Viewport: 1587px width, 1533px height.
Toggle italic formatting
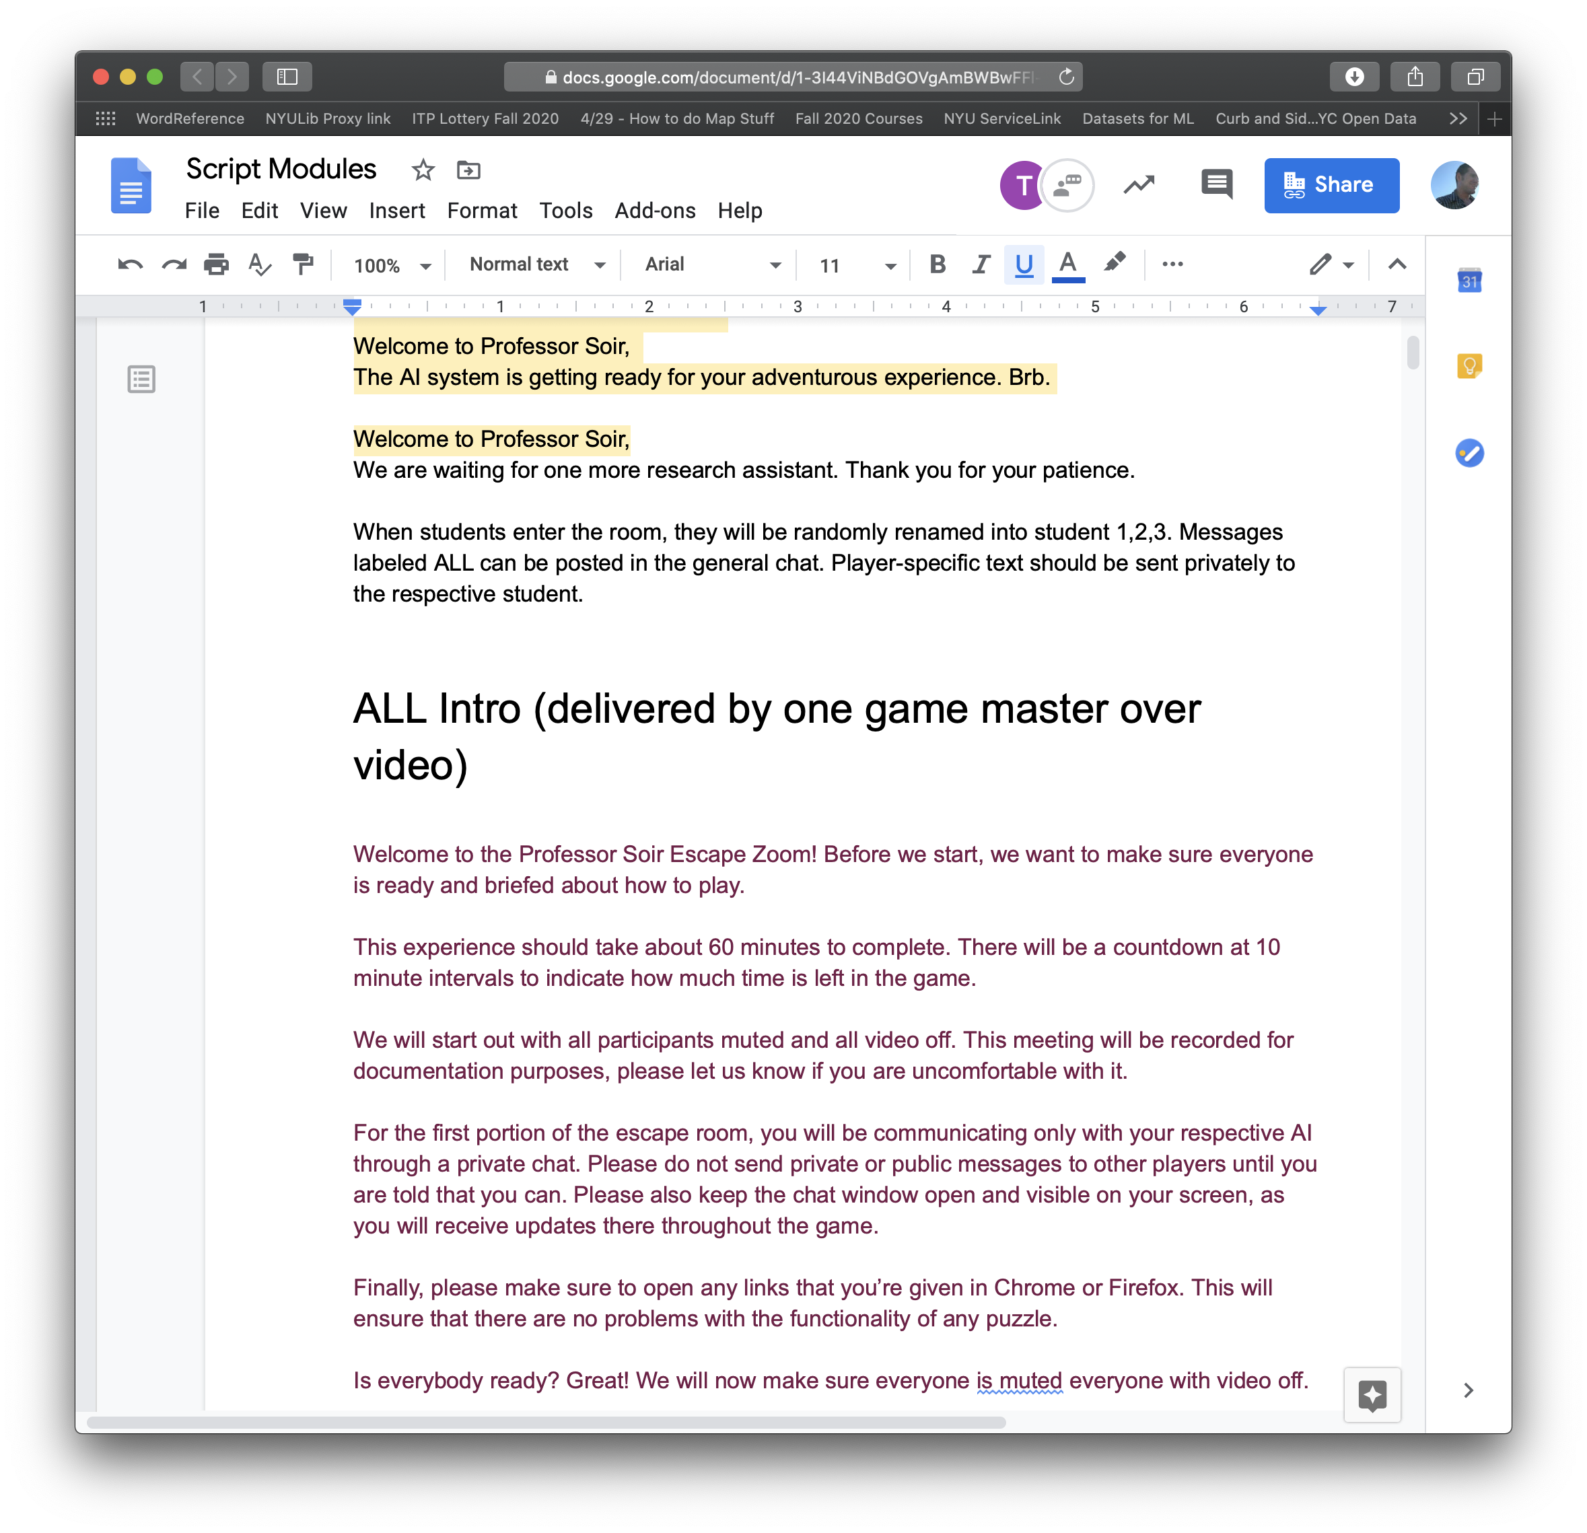tap(981, 264)
